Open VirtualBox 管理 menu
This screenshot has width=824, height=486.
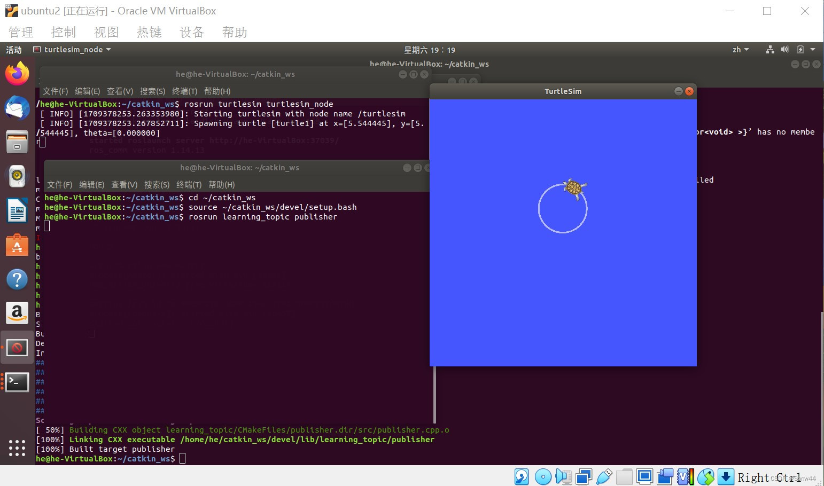[x=21, y=33]
